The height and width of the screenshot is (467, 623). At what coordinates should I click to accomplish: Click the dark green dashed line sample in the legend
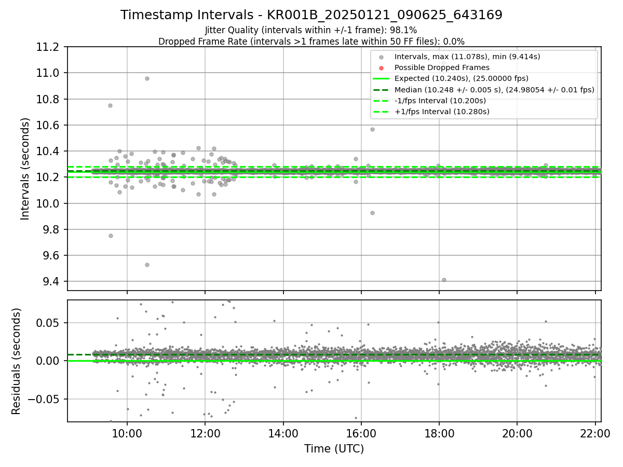tap(382, 90)
